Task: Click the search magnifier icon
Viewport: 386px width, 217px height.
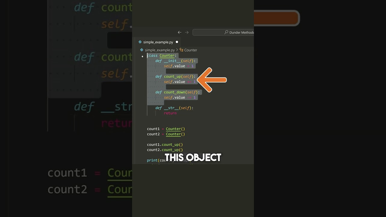Action: (226, 32)
